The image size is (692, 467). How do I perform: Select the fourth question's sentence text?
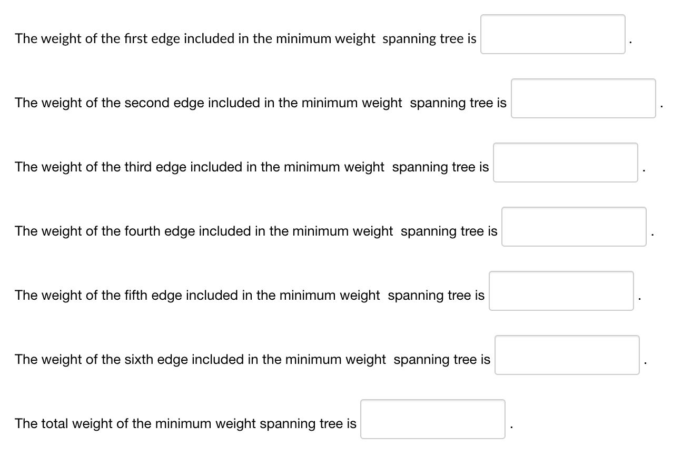(x=256, y=231)
